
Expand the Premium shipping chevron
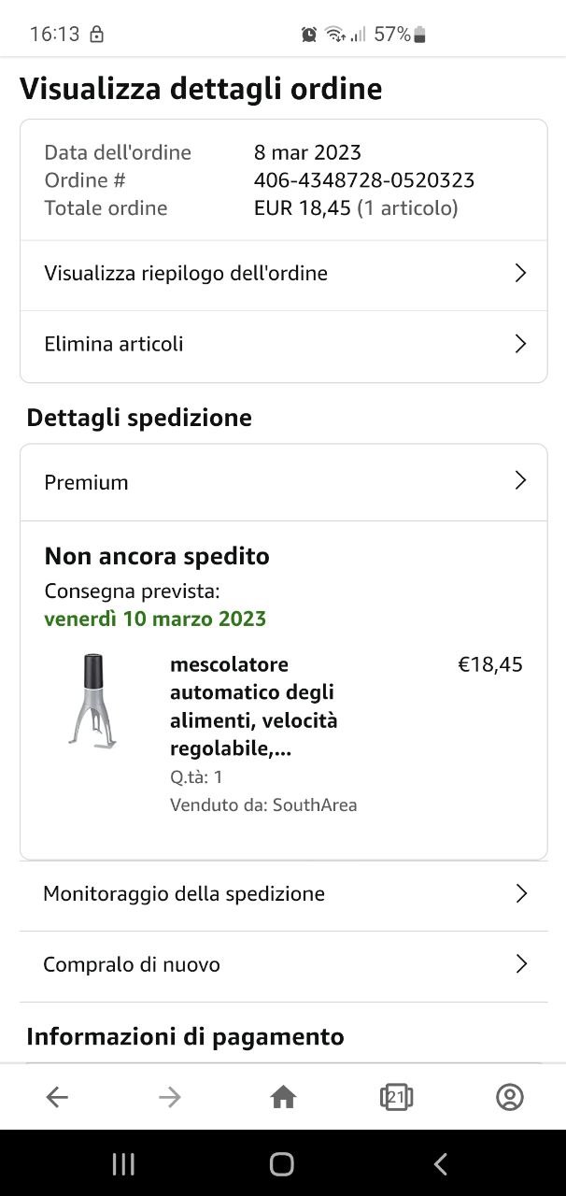tap(521, 480)
